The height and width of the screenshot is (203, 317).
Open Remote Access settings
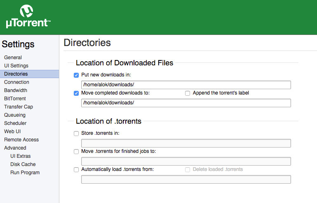coord(21,140)
